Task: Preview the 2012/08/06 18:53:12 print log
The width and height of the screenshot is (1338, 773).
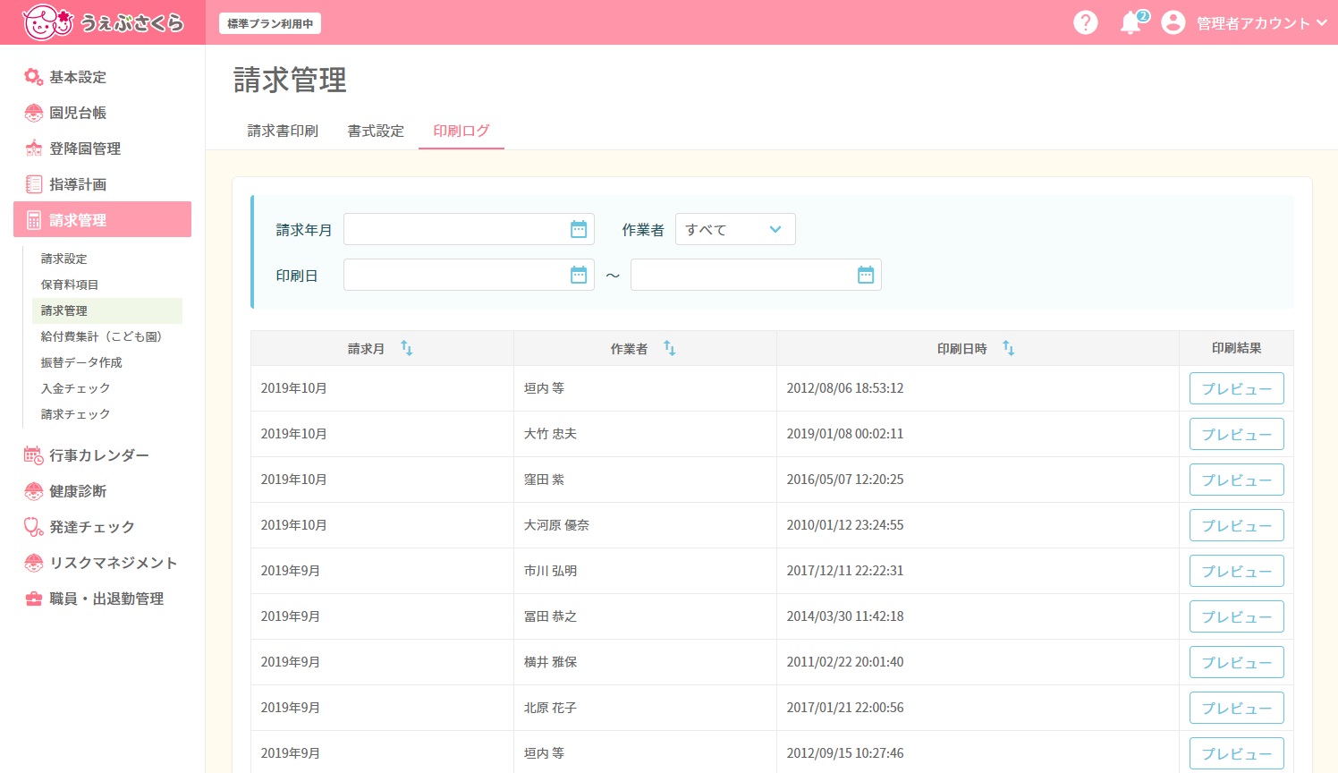Action: (1236, 388)
